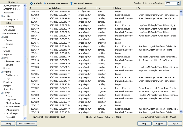Sort by the User column header
The width and height of the screenshot is (183, 127).
pos(105,8)
